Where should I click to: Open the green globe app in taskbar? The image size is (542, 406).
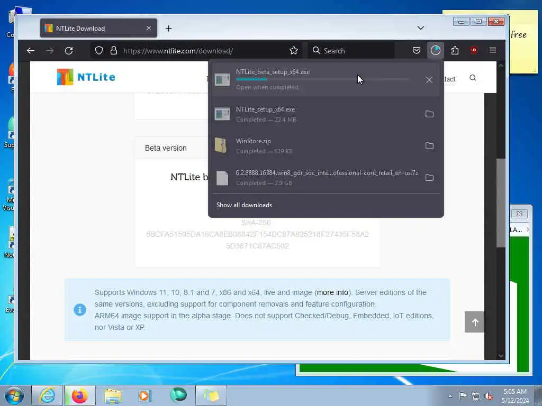coord(178,395)
